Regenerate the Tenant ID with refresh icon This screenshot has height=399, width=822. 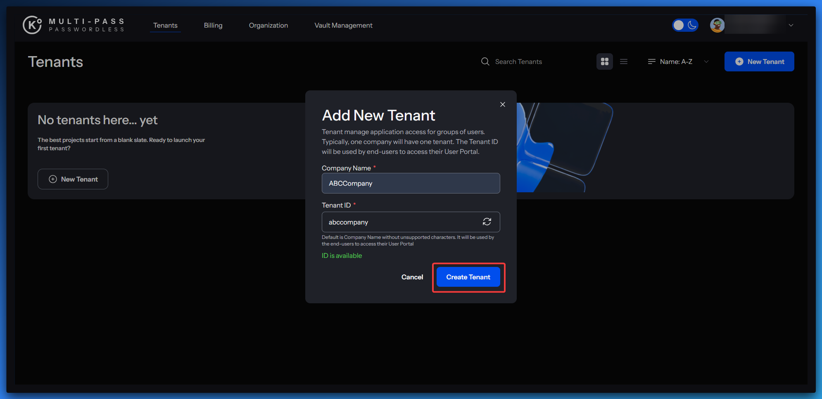[487, 222]
